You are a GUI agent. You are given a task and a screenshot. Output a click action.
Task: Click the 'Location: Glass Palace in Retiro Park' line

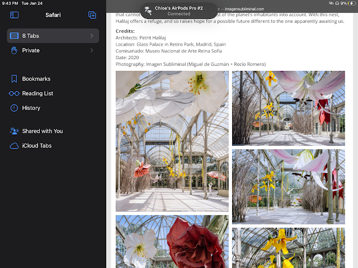(171, 45)
